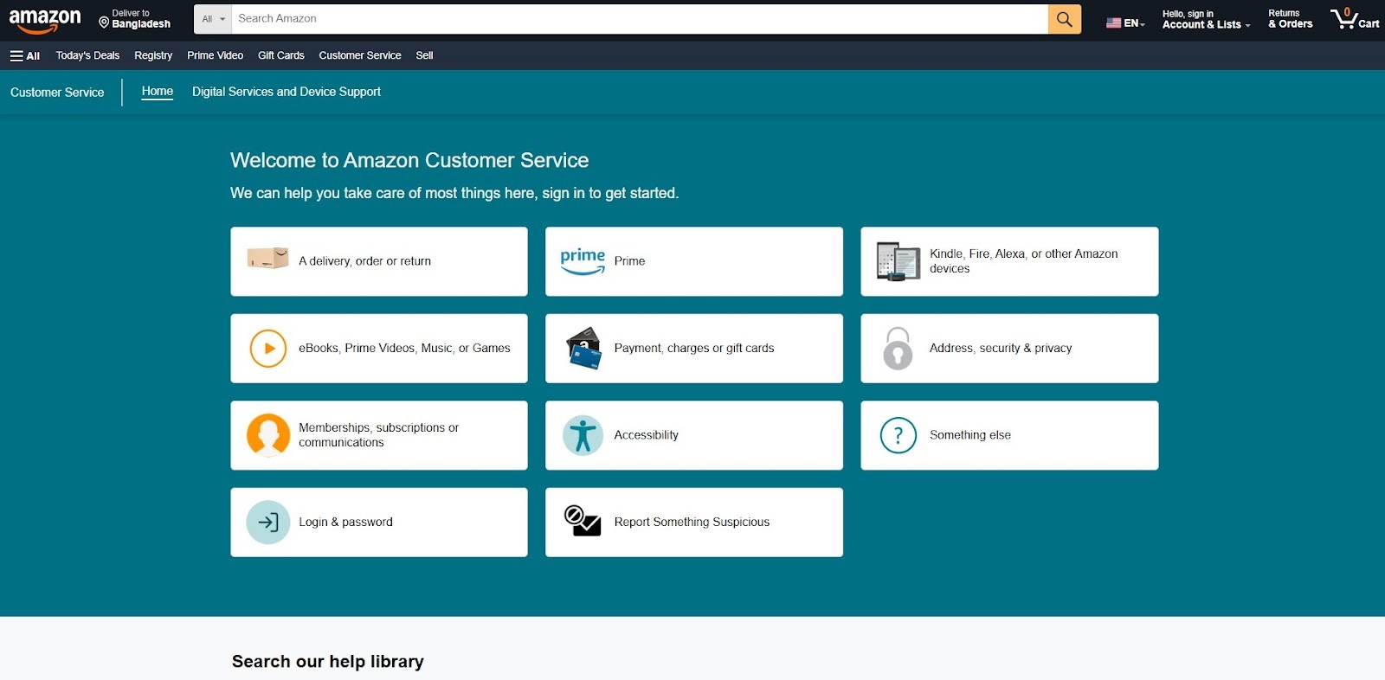Open Digital Services and Device Support tab
The height and width of the screenshot is (680, 1385).
point(287,92)
